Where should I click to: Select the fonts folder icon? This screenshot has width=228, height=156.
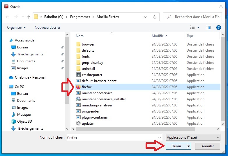(78, 56)
